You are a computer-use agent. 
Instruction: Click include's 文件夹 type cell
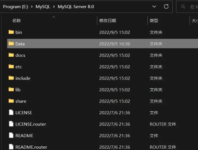(156, 78)
